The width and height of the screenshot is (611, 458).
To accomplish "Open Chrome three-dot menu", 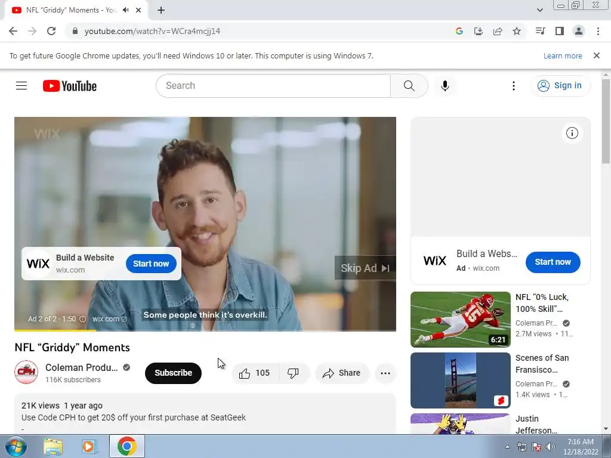I will click(598, 31).
